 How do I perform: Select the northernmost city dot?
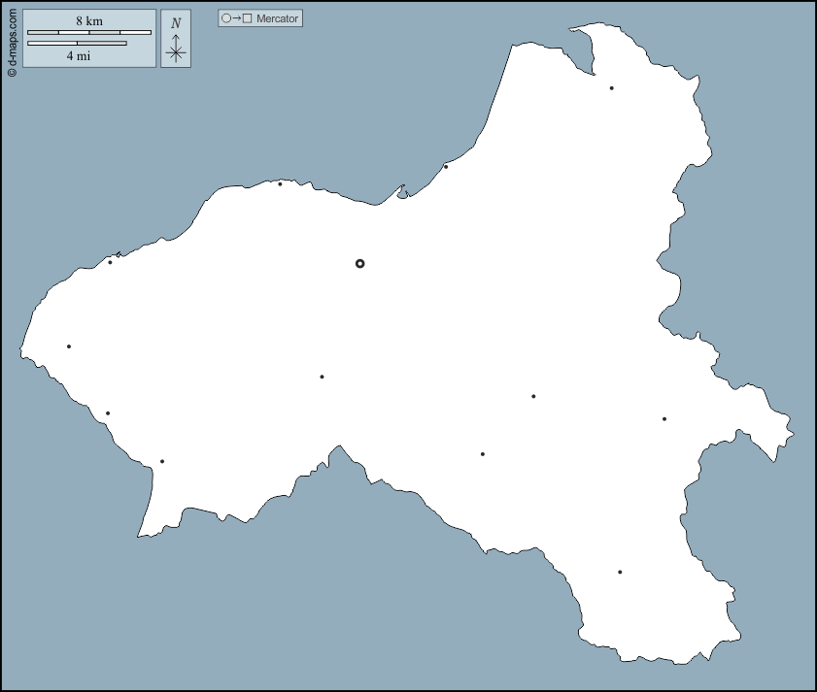coord(611,88)
